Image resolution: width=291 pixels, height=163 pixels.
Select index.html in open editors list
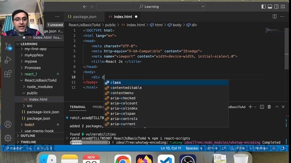point(42,38)
